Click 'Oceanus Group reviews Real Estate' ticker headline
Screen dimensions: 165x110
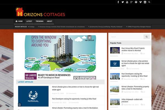pos(62,27)
